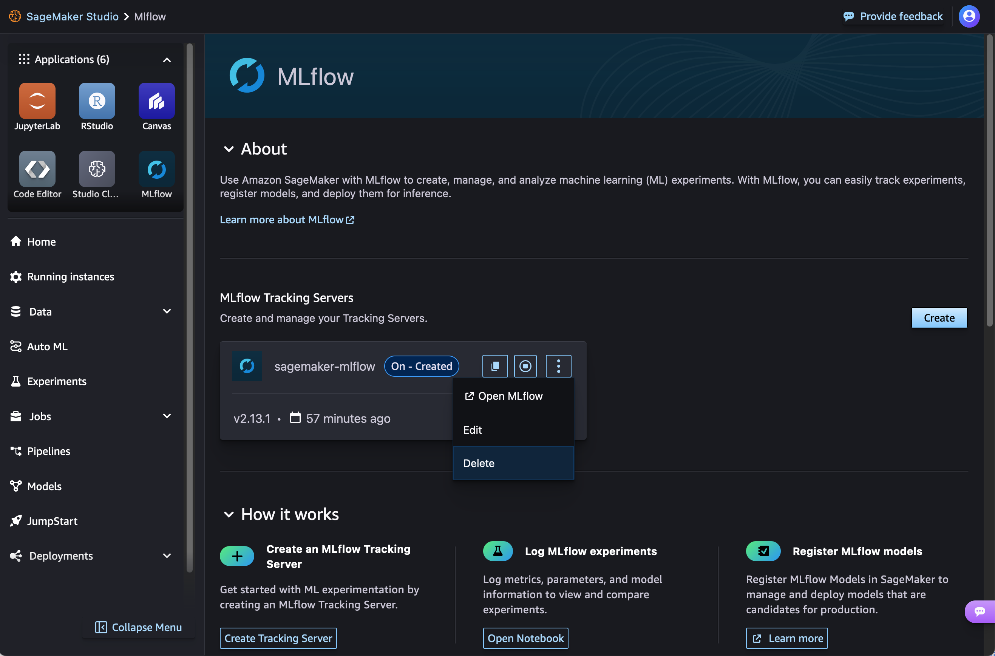Click Learn more about MLflow link

(x=287, y=219)
